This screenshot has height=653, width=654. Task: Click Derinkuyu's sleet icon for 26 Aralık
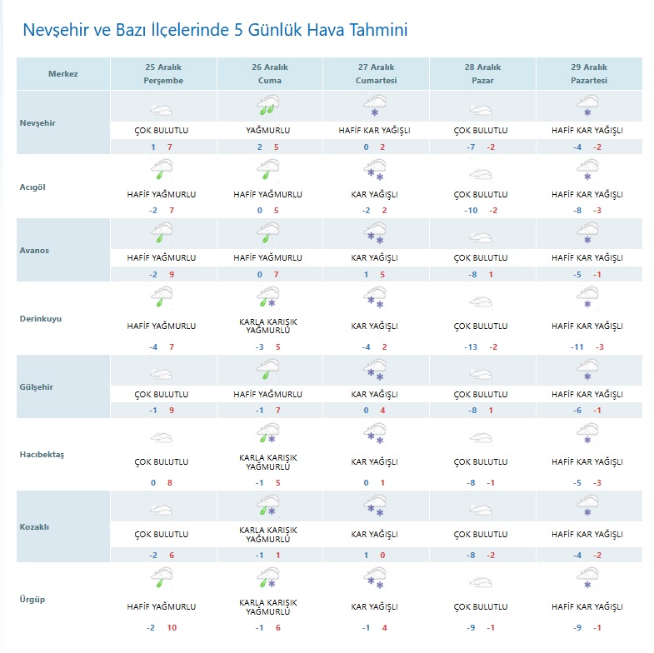(269, 297)
